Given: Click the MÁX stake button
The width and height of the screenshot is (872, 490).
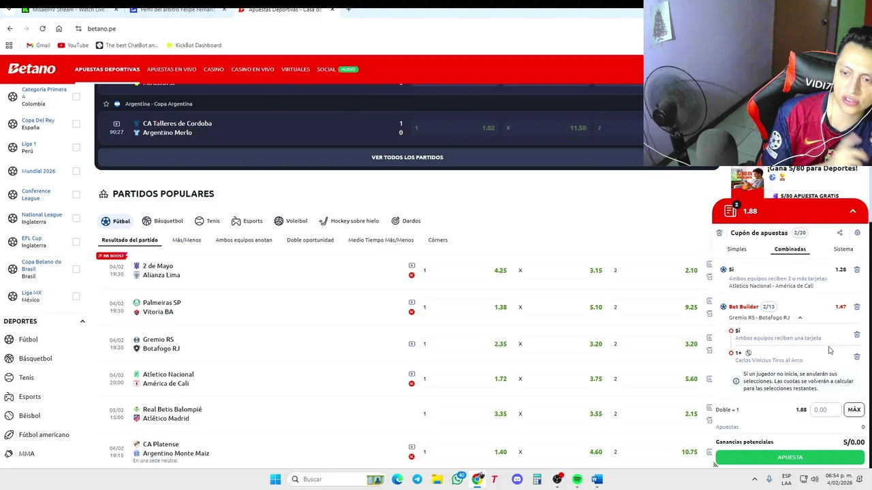Looking at the screenshot, I should coord(854,410).
